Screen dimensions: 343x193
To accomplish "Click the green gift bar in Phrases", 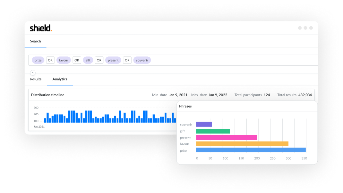I will pos(213,131).
